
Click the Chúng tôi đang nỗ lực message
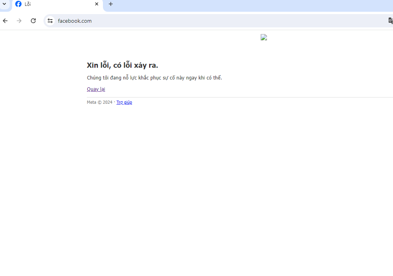[x=154, y=78]
